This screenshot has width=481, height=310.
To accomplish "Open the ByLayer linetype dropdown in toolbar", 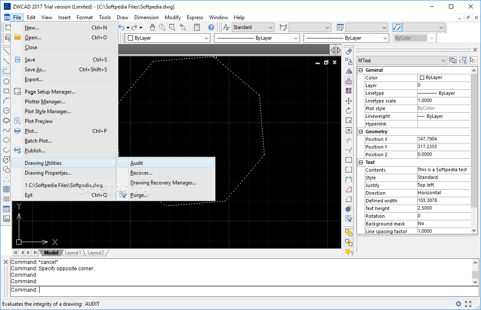I will 296,38.
